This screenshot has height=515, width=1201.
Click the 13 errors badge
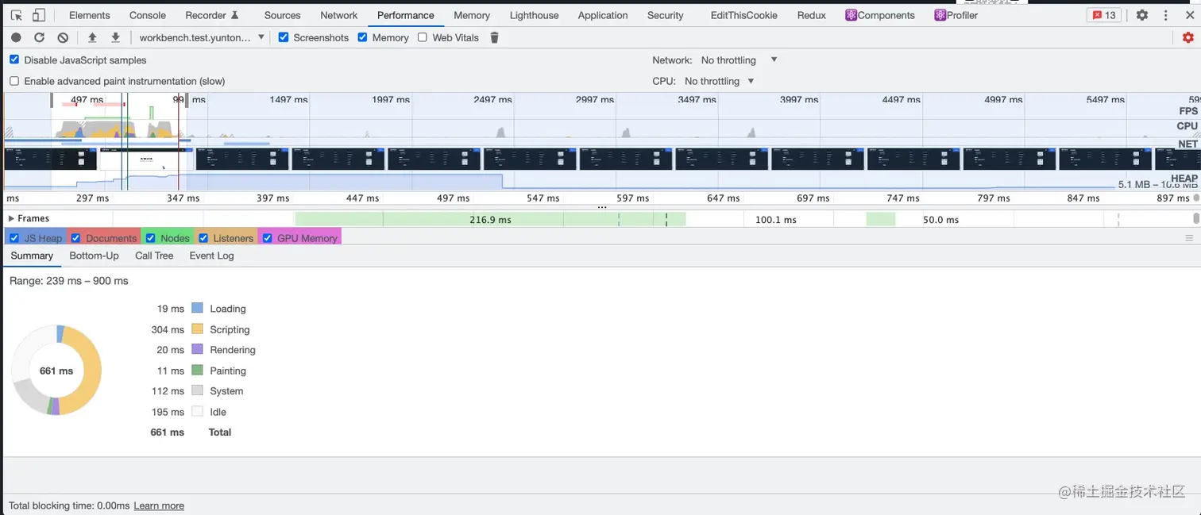(x=1104, y=15)
